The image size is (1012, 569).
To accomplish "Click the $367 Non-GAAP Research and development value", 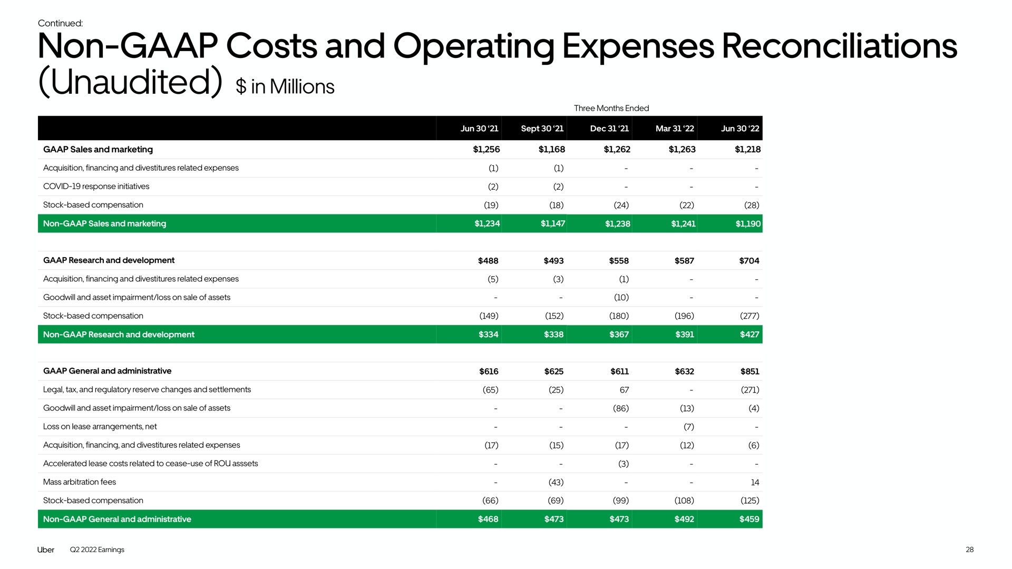I will 619,335.
